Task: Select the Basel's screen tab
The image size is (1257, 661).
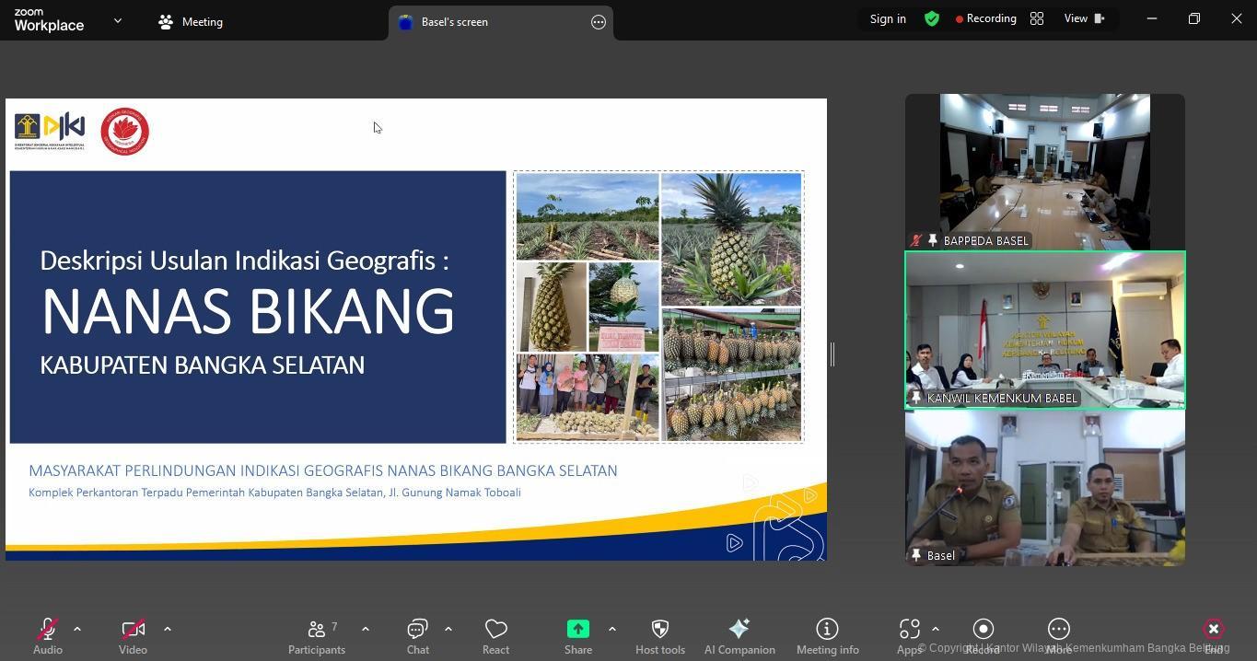Action: (x=454, y=22)
